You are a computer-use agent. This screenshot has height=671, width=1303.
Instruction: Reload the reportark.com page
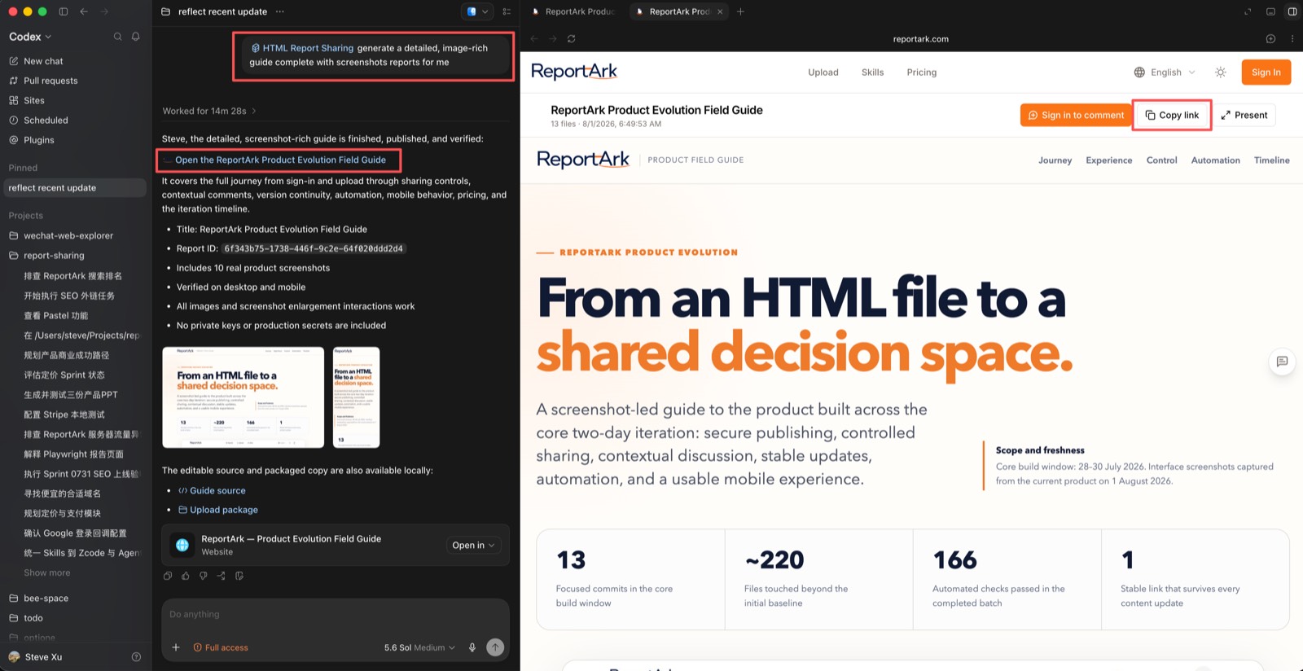click(572, 38)
